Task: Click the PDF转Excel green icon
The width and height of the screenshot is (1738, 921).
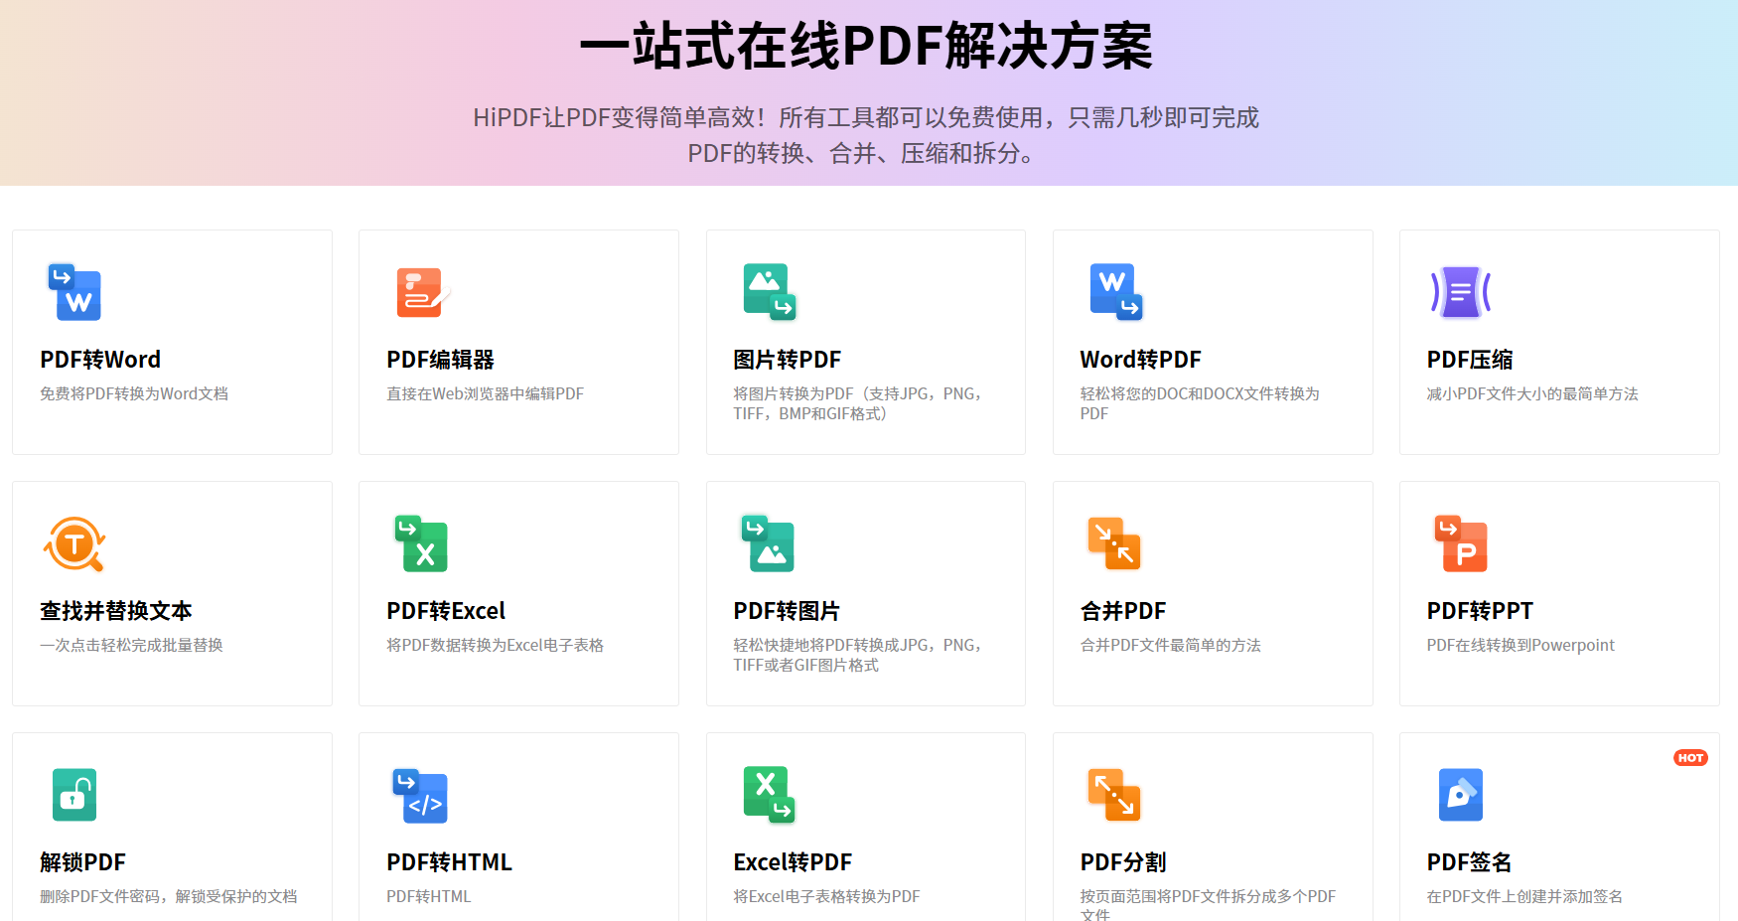Action: pyautogui.click(x=422, y=543)
